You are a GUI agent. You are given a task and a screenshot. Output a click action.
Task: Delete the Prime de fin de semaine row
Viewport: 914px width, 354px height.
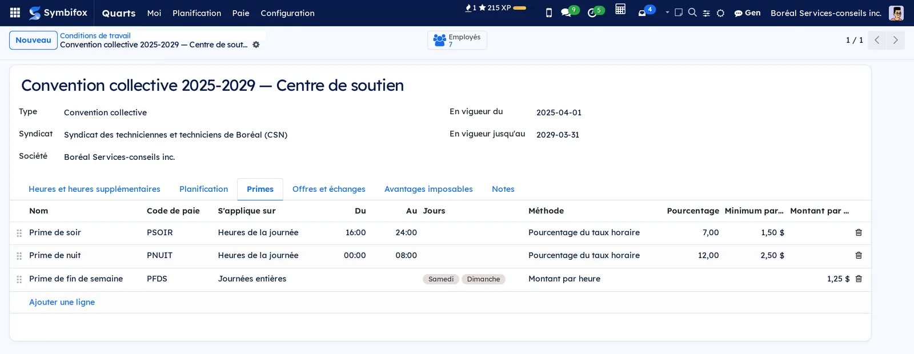859,279
